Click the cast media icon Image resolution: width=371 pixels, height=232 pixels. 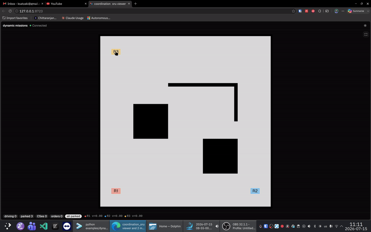[x=327, y=11]
